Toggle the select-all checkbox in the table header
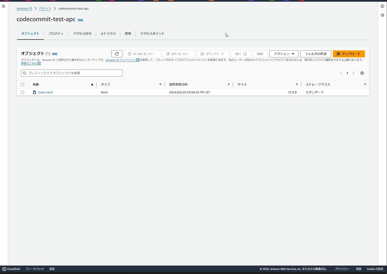This screenshot has height=274, width=387. (x=22, y=84)
